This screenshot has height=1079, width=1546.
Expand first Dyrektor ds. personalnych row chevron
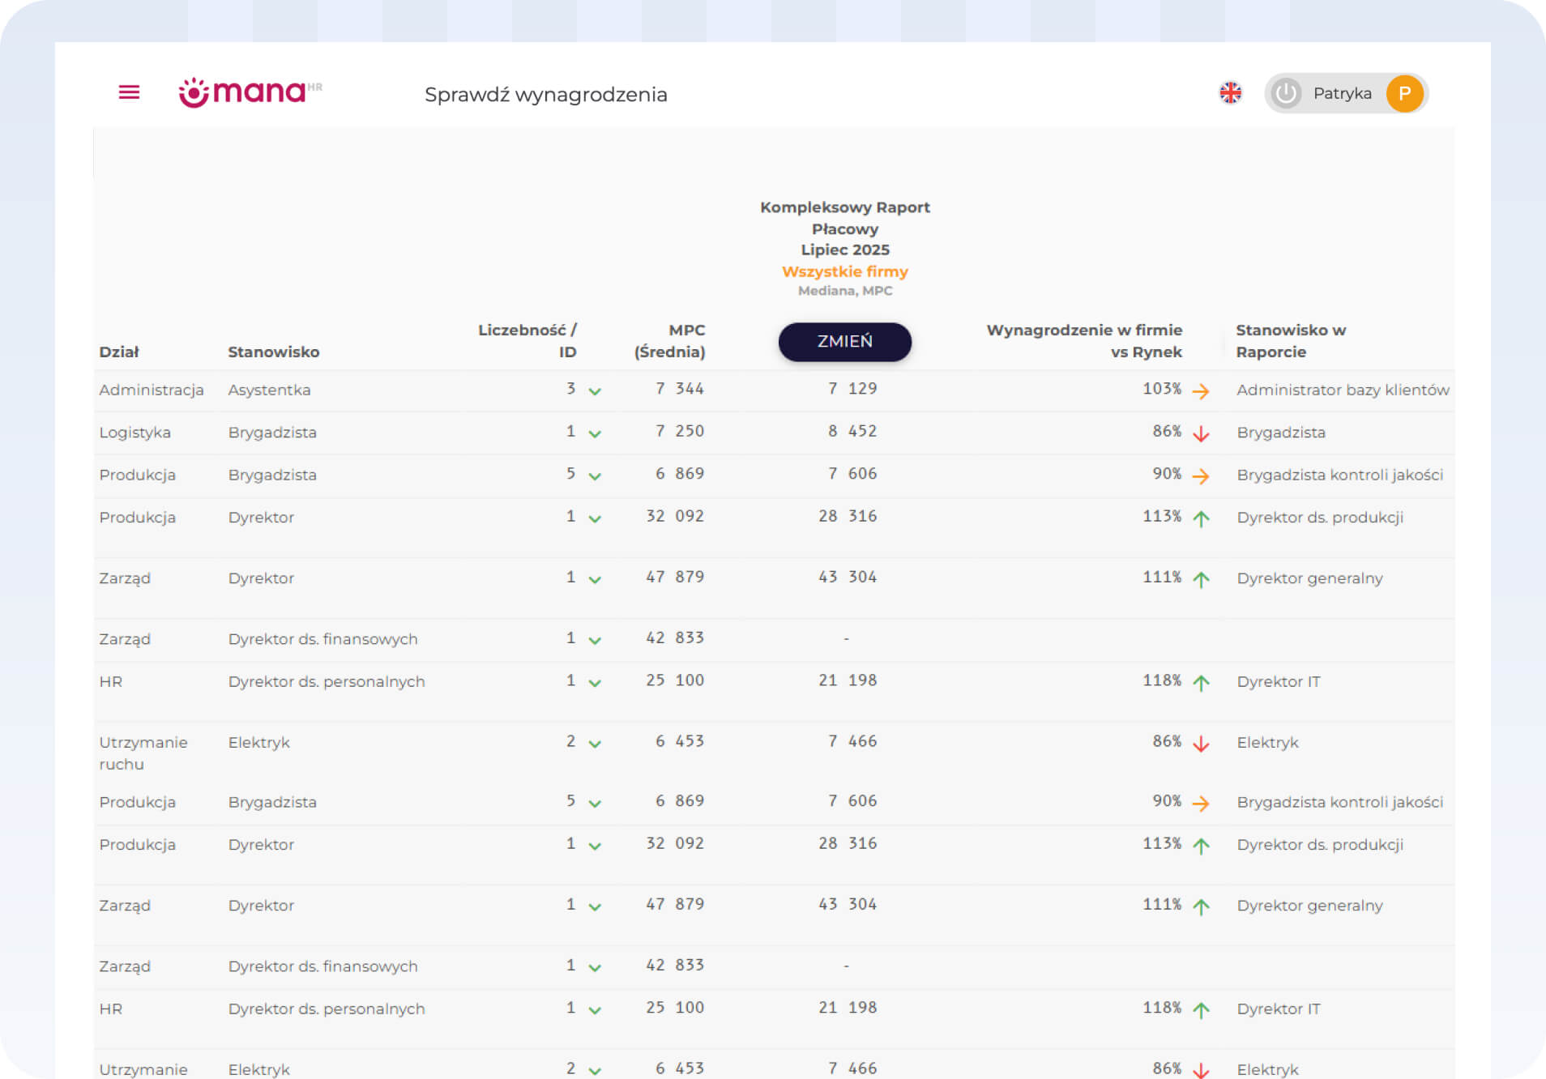click(x=595, y=683)
